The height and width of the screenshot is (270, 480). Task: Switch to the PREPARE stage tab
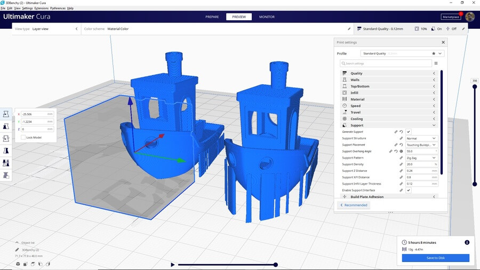pyautogui.click(x=212, y=17)
